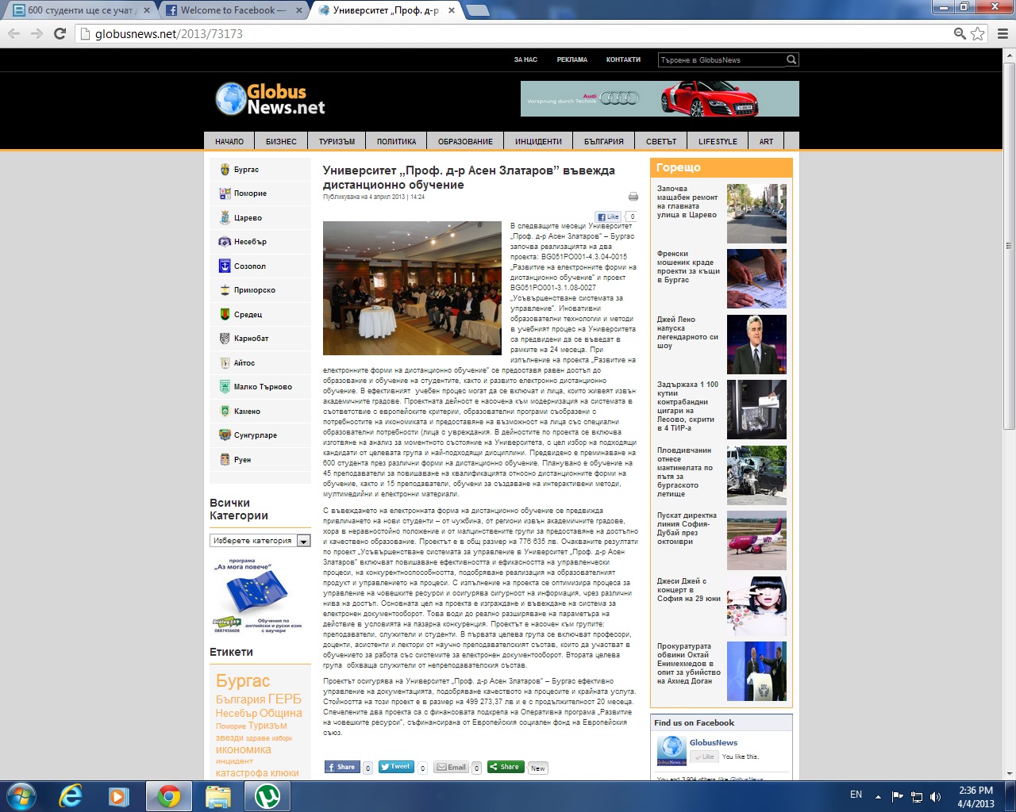Send the article via the Email button

[451, 767]
